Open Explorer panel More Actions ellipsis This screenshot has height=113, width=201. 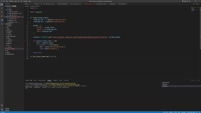(22, 4)
